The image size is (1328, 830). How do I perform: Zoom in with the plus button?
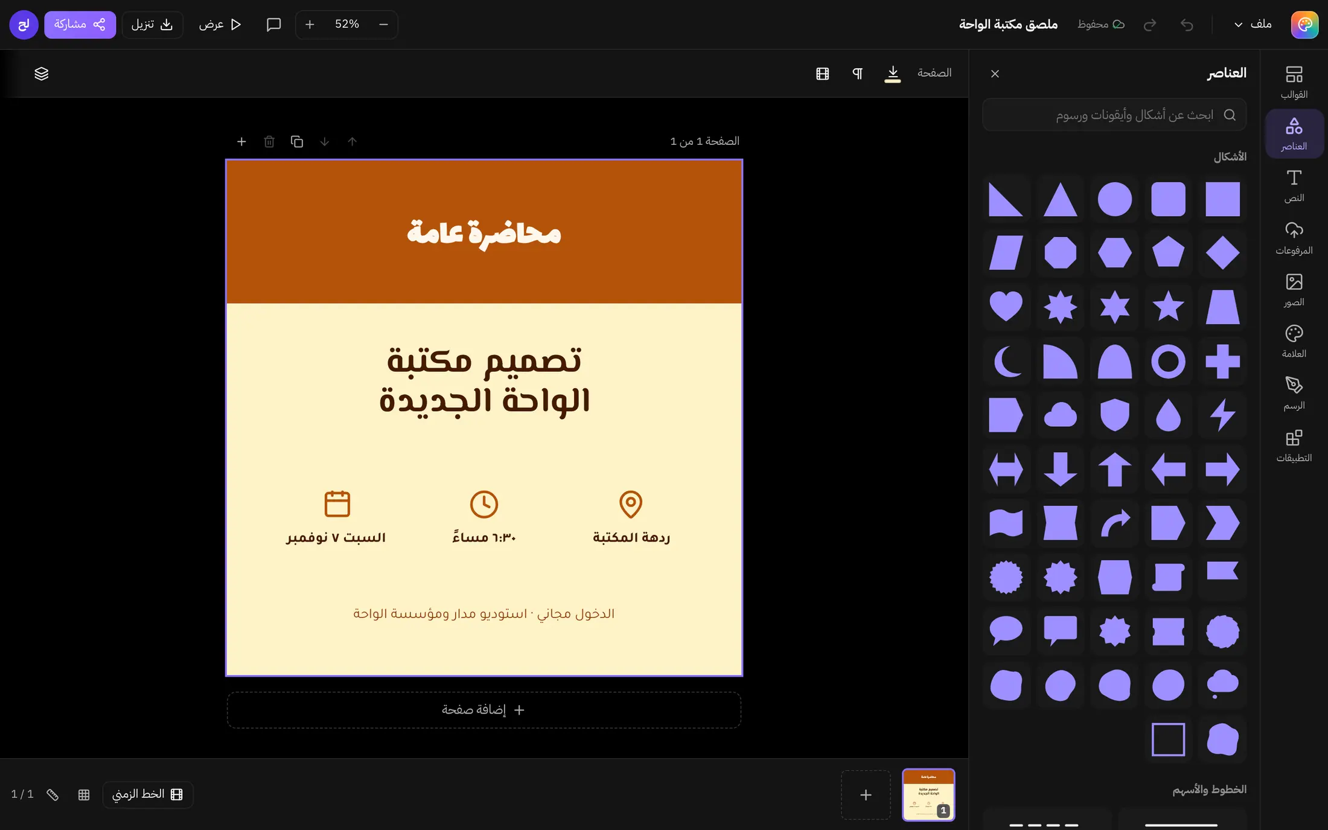(x=310, y=24)
